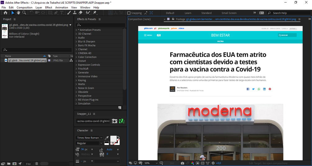Toggle the footage tab lock icon
312x166 pixels.
pyautogui.click(x=173, y=19)
